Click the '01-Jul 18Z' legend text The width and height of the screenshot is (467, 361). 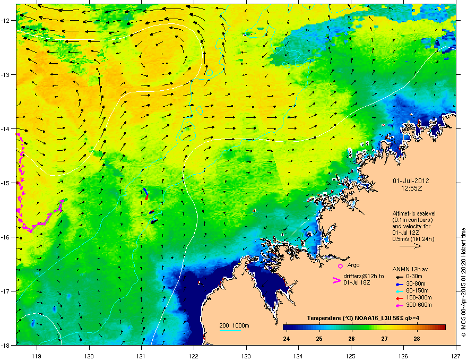point(357,282)
